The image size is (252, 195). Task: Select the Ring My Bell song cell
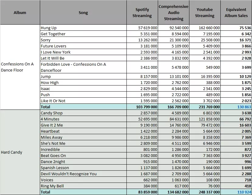point(83,186)
